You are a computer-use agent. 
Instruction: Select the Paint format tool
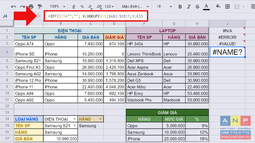click(40, 7)
